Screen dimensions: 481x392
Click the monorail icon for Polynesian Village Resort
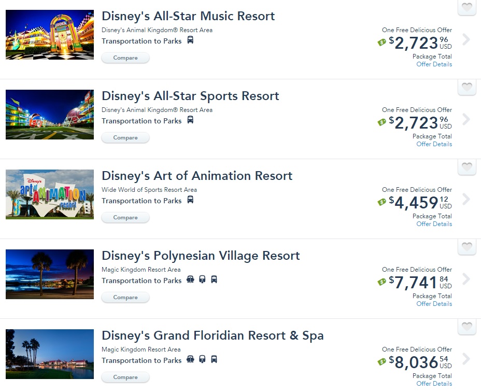[202, 281]
